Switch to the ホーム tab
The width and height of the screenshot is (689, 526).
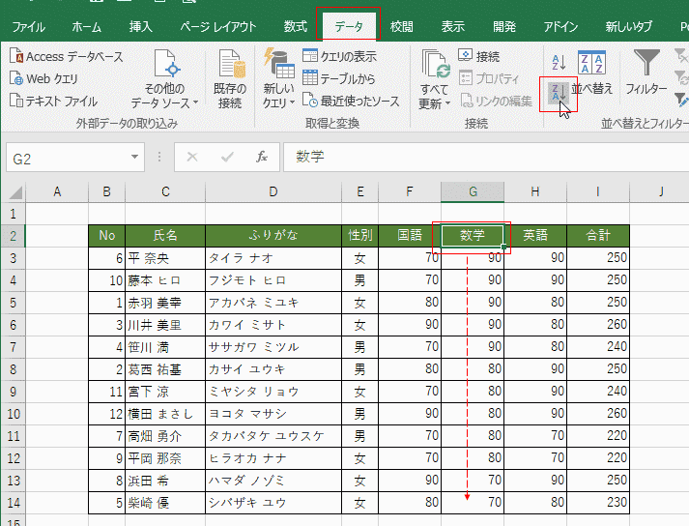click(87, 27)
